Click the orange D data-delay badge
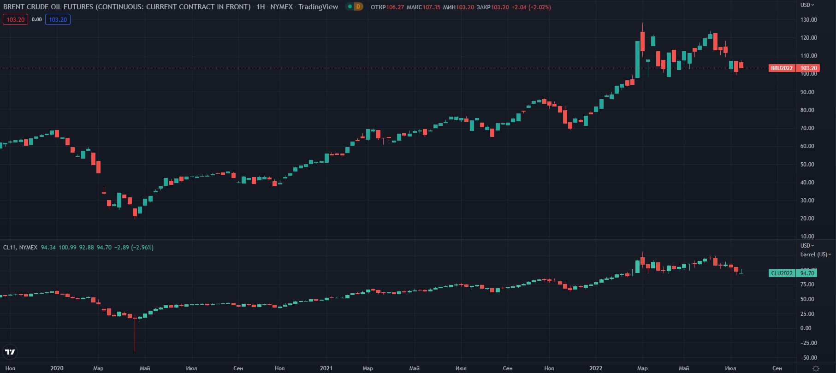 [x=358, y=7]
